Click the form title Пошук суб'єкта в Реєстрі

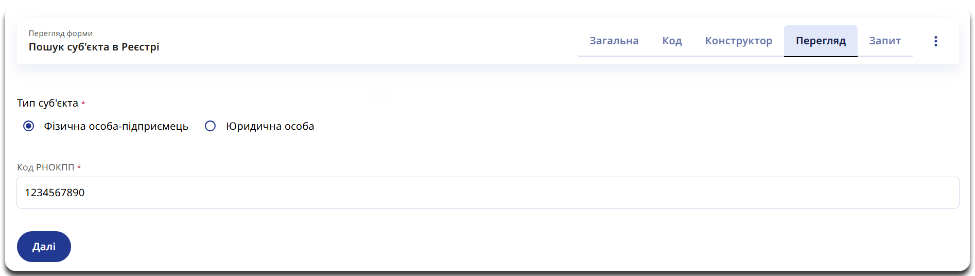point(94,47)
